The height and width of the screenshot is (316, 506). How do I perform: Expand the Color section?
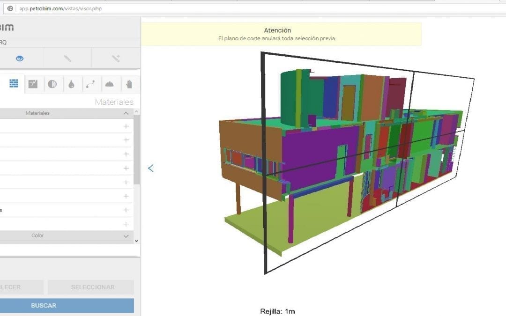click(126, 236)
